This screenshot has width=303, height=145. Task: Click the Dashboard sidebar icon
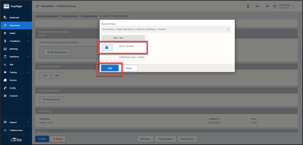[5, 18]
